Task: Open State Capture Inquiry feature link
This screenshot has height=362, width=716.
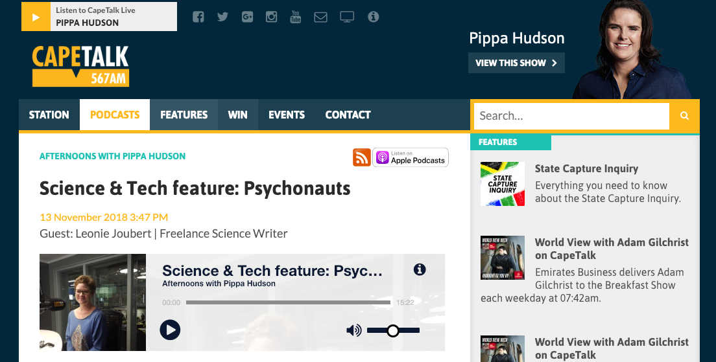Action: click(587, 168)
